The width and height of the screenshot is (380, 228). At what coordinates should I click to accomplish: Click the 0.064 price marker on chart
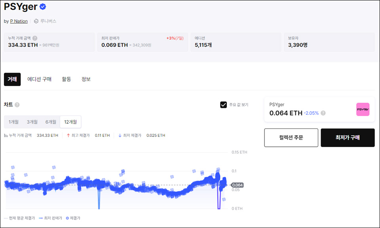(237, 185)
